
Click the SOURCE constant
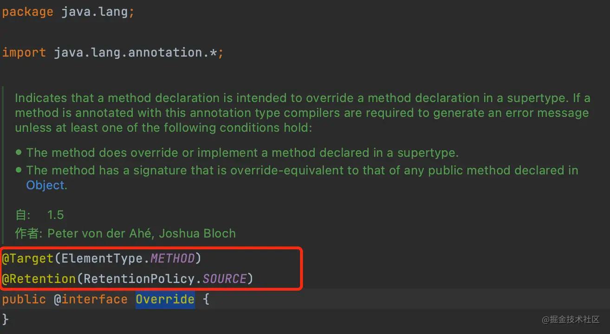tap(225, 279)
